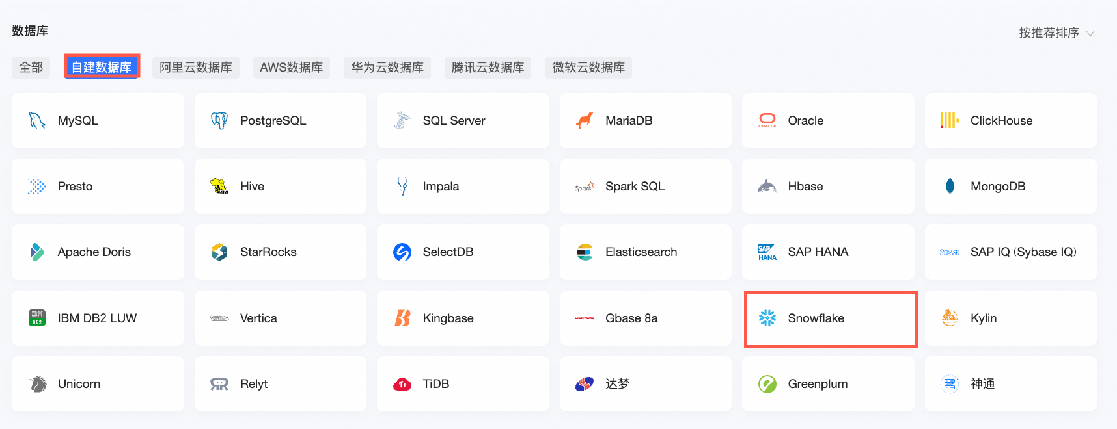Click the Hbase orca icon

coord(767,187)
